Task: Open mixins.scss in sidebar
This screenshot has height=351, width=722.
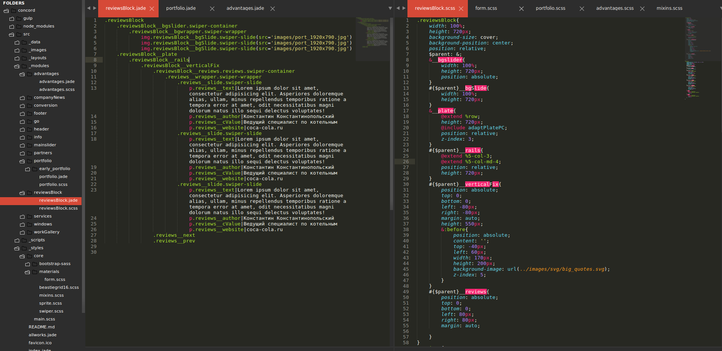Action: [51, 295]
